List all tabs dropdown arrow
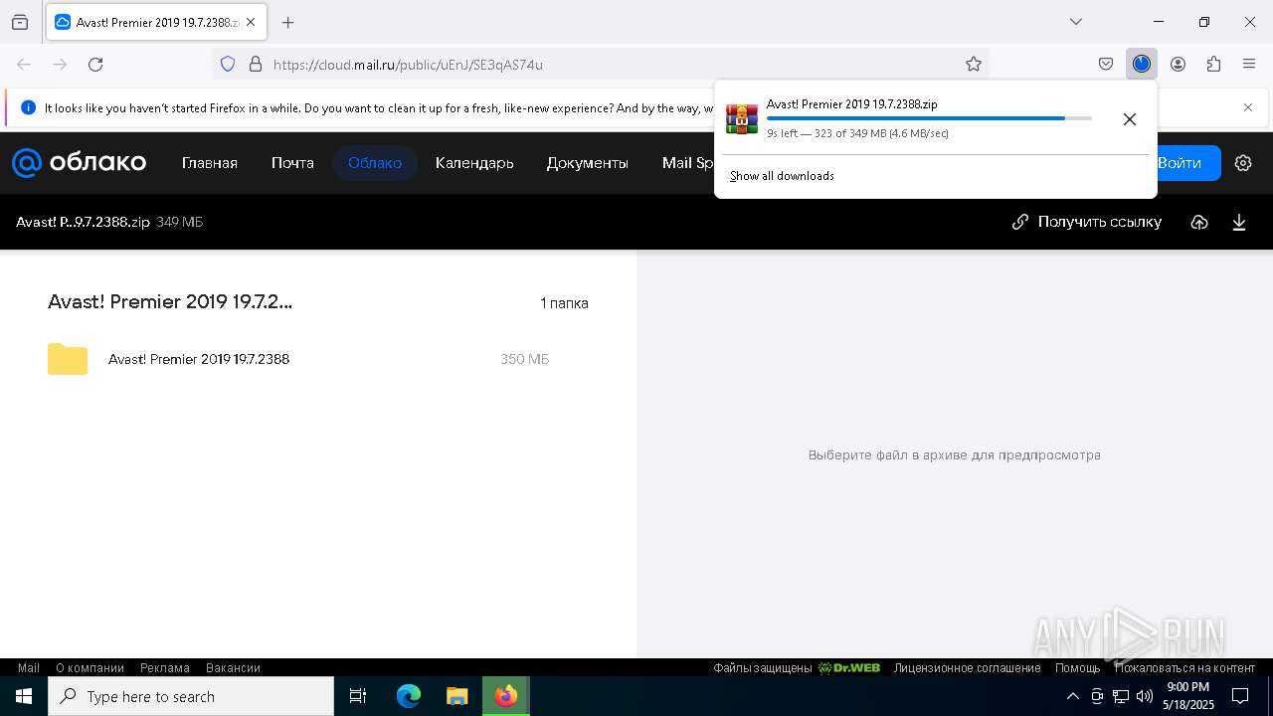The image size is (1273, 716). [1076, 22]
